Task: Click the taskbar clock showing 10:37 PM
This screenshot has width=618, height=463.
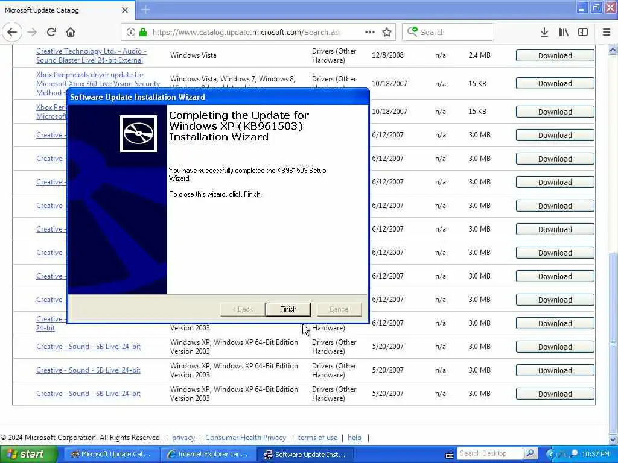Action: point(596,455)
